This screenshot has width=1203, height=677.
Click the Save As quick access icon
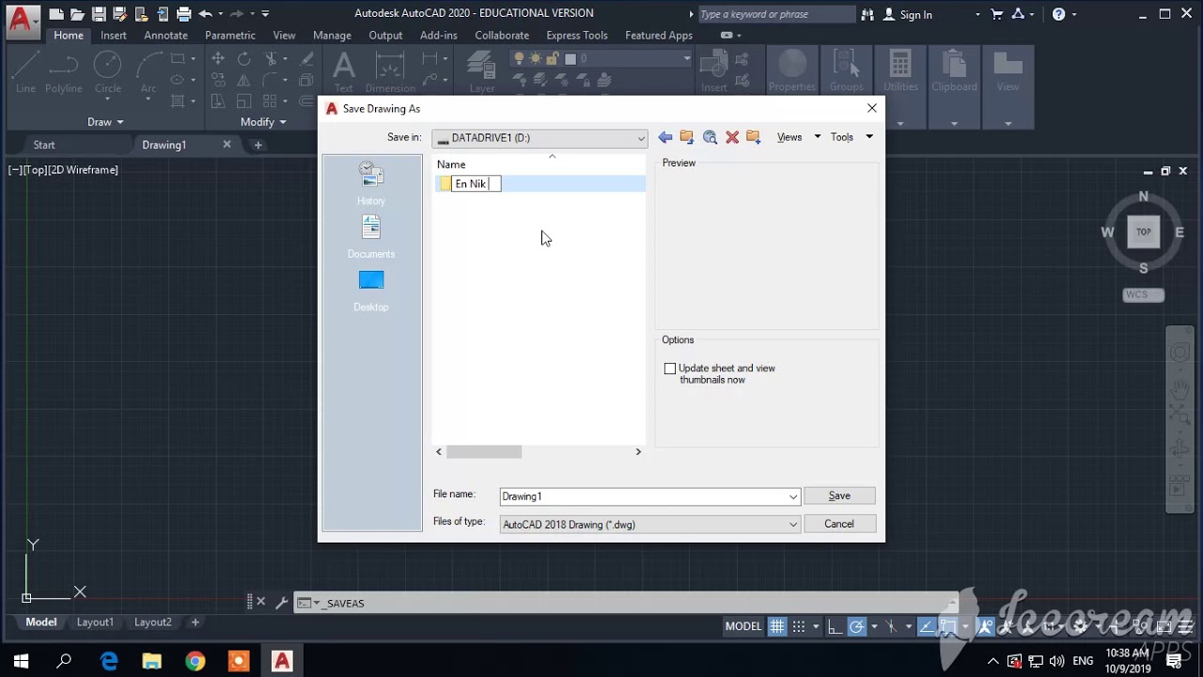(x=119, y=14)
